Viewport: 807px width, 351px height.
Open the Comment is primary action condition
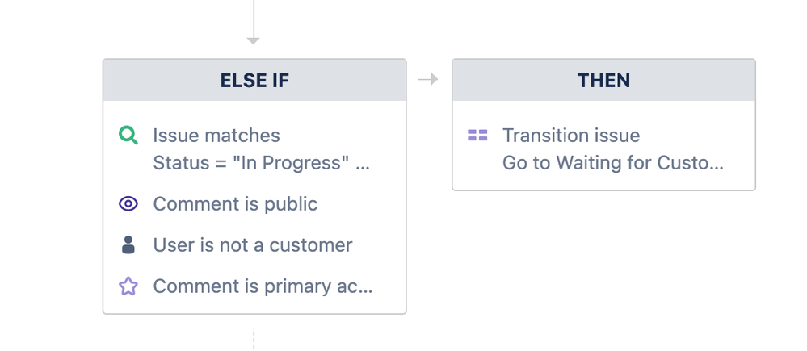coord(263,286)
